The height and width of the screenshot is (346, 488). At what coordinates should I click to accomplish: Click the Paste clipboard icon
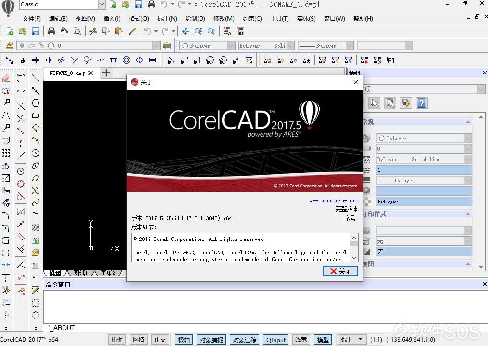tap(119, 31)
